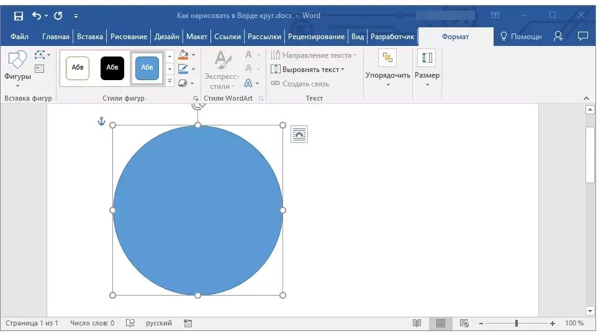Open the Стили фигур dialog launcher
601x336 pixels.
pyautogui.click(x=196, y=99)
